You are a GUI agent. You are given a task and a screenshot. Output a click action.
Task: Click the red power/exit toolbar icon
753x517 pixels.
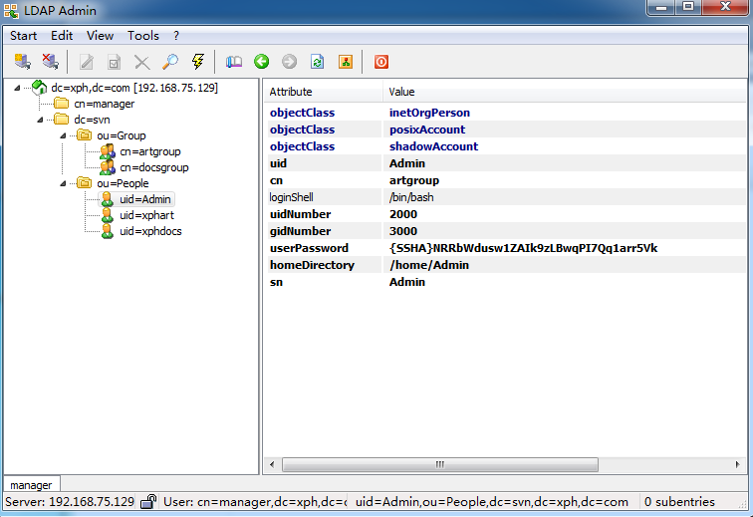point(381,62)
